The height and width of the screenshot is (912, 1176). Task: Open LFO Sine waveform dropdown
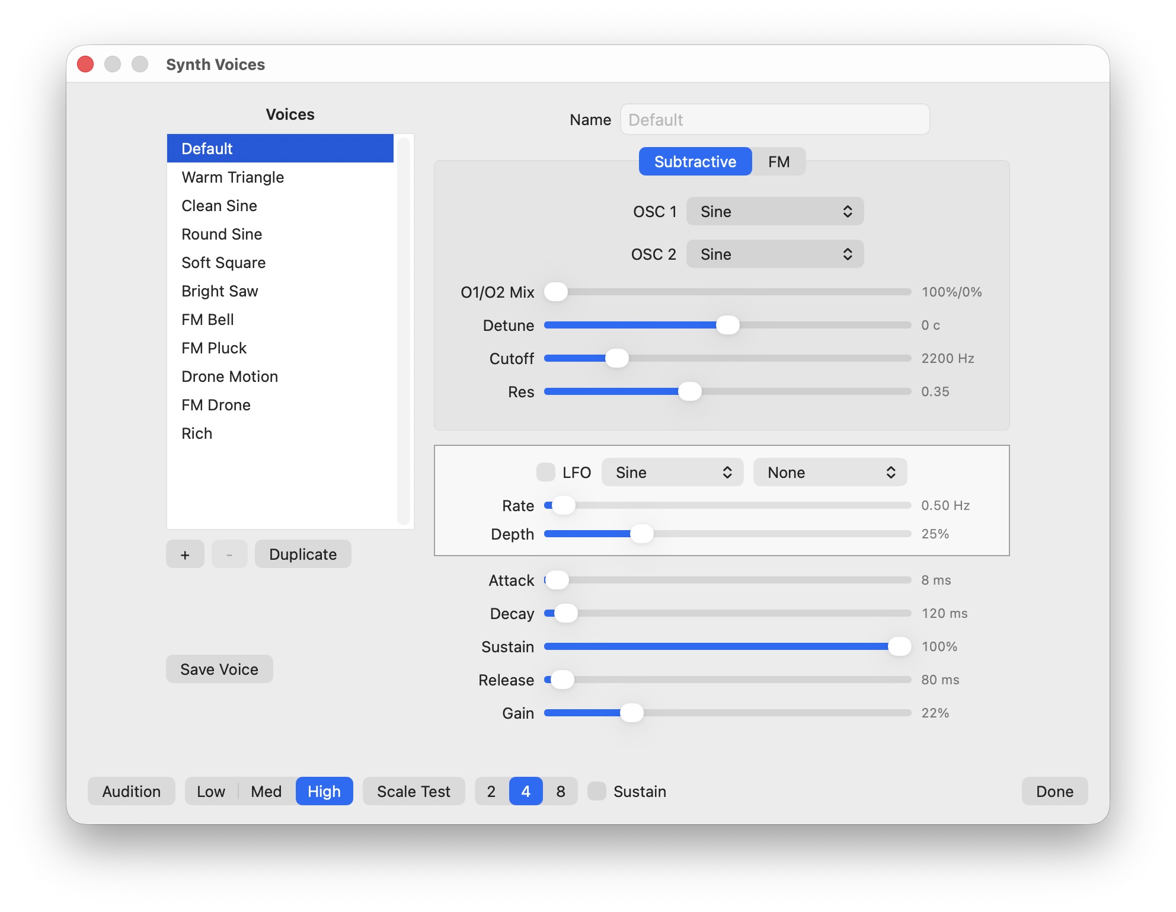click(x=672, y=472)
